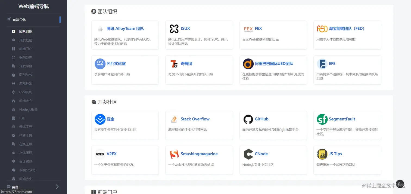Click the 留言 chat bubble icon
The height and width of the screenshot is (194, 411).
[9, 187]
